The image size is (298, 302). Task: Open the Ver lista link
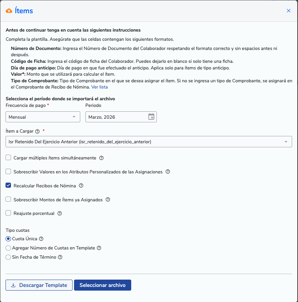[x=99, y=87]
